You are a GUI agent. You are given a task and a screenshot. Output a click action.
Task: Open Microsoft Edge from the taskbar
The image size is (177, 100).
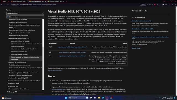(x=103, y=98)
